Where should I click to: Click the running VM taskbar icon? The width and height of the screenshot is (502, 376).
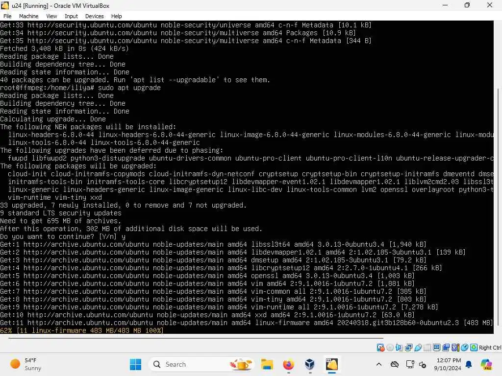[332, 364]
